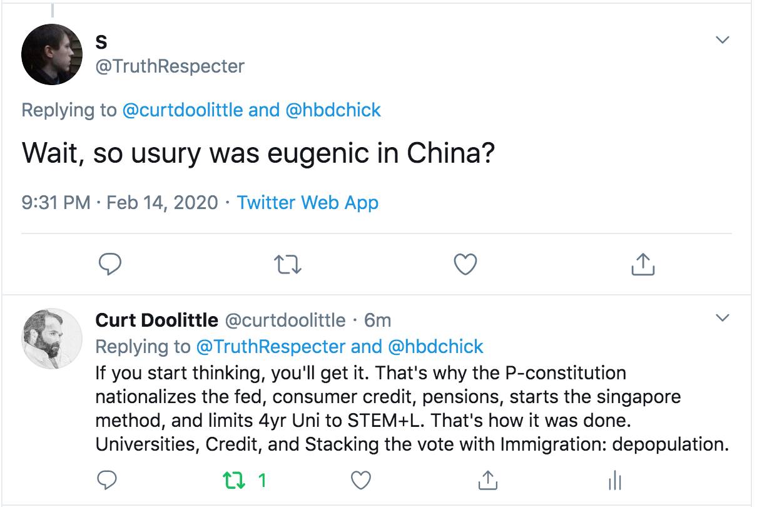The image size is (757, 507).
Task: Share the main TruthRespecter tweet
Action: 643,265
